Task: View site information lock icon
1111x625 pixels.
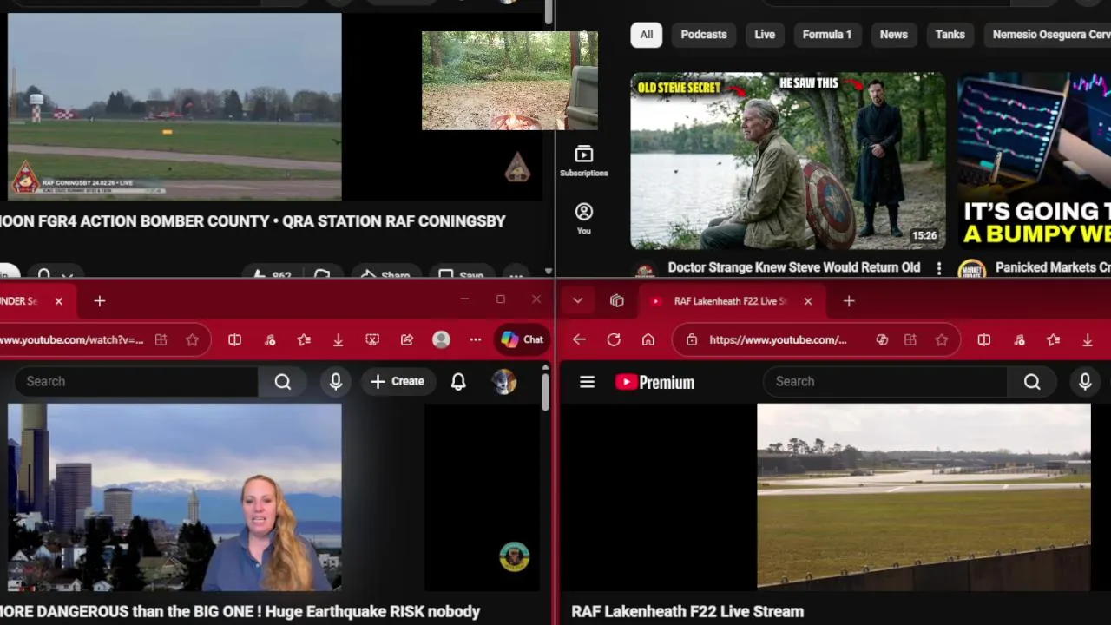Action: (x=692, y=340)
